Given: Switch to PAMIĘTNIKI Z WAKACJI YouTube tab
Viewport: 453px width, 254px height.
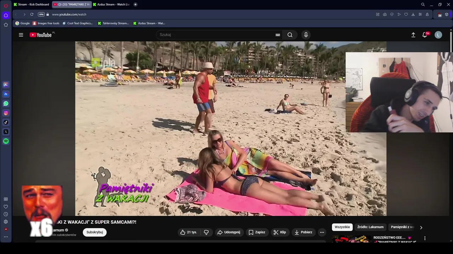Looking at the screenshot, I should coord(72,5).
